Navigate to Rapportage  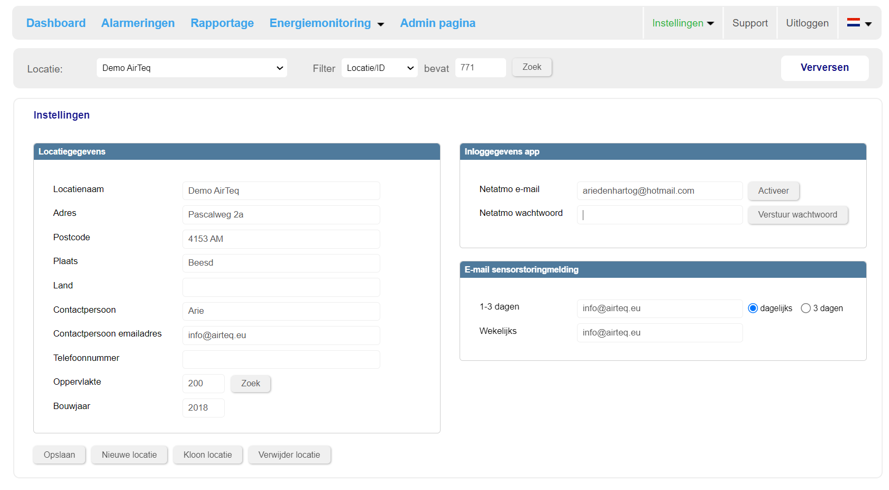click(x=222, y=23)
